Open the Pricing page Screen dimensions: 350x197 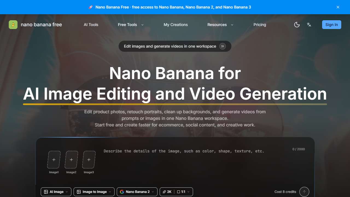tap(259, 25)
